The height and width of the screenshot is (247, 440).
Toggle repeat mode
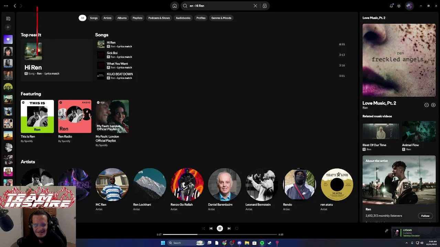236,228
